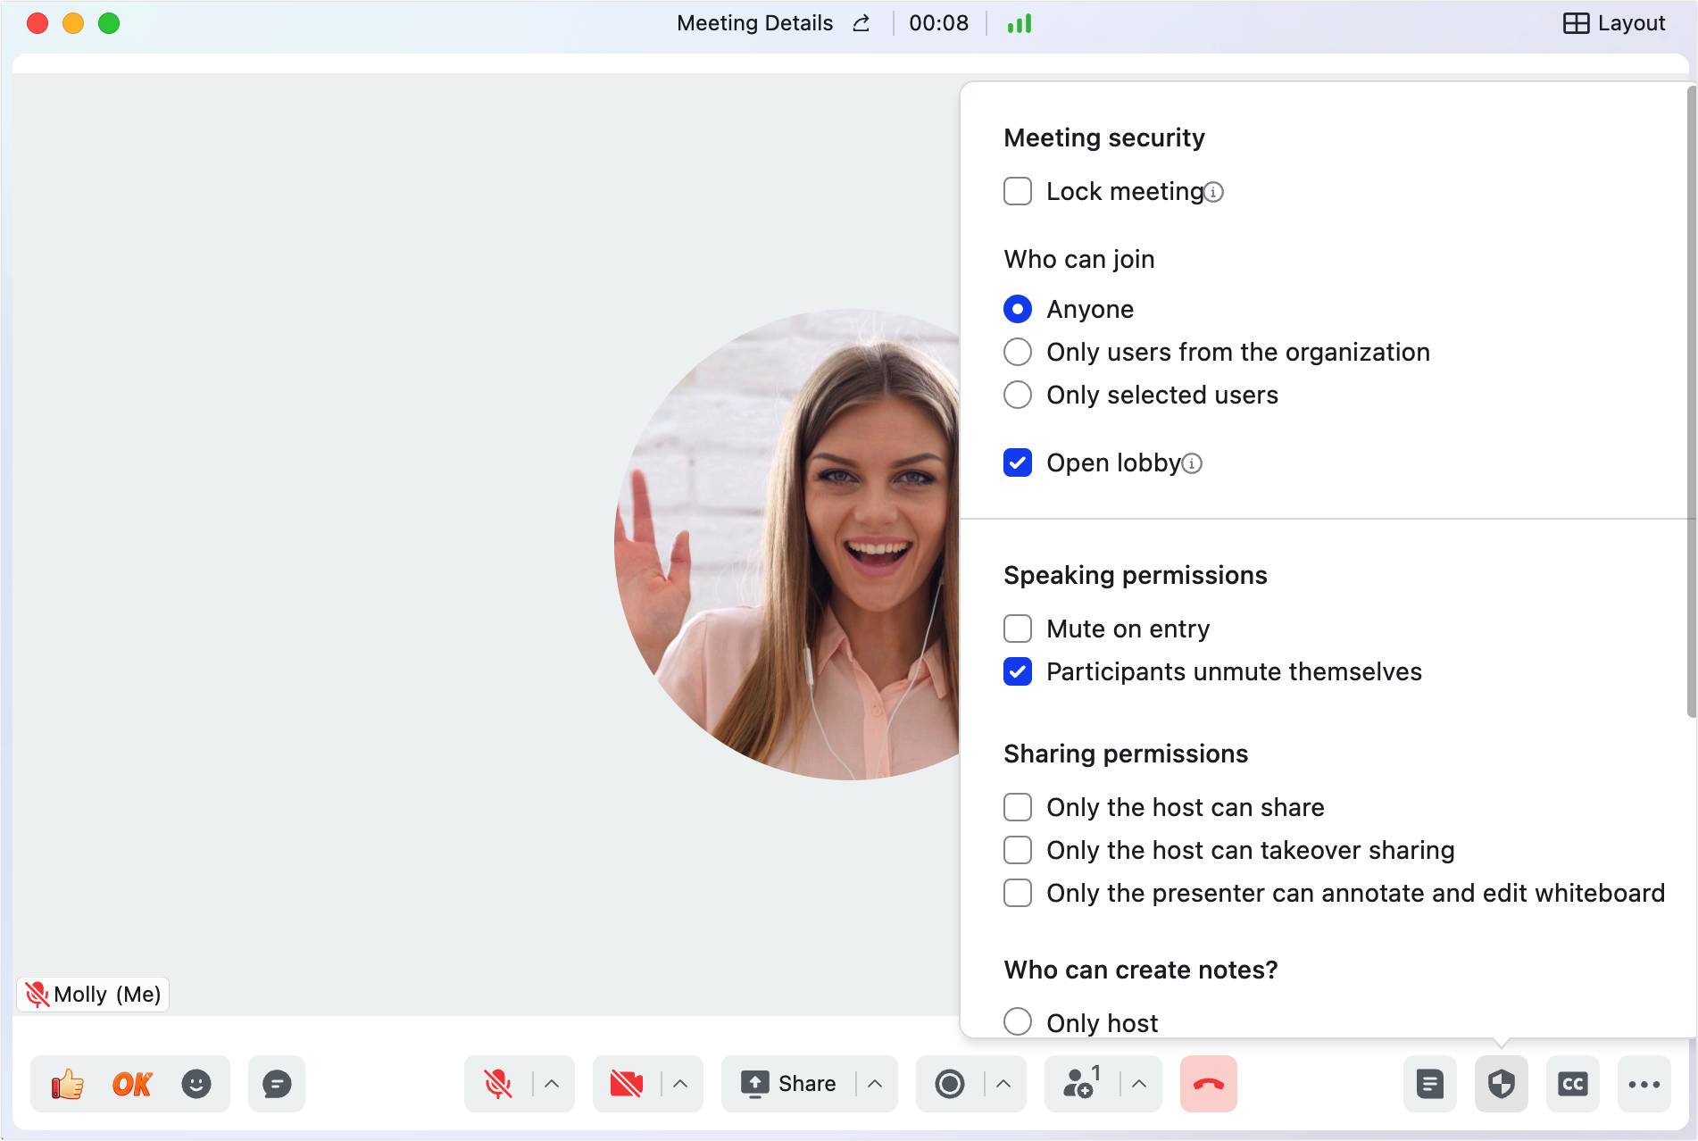The height and width of the screenshot is (1141, 1698).
Task: Expand the camera options arrow
Action: 680,1084
